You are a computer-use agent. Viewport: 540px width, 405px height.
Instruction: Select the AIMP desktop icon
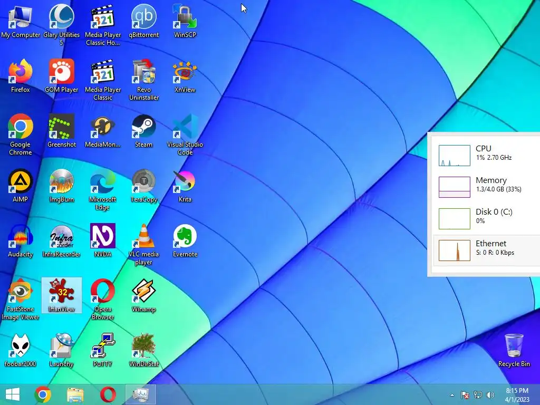pyautogui.click(x=21, y=185)
